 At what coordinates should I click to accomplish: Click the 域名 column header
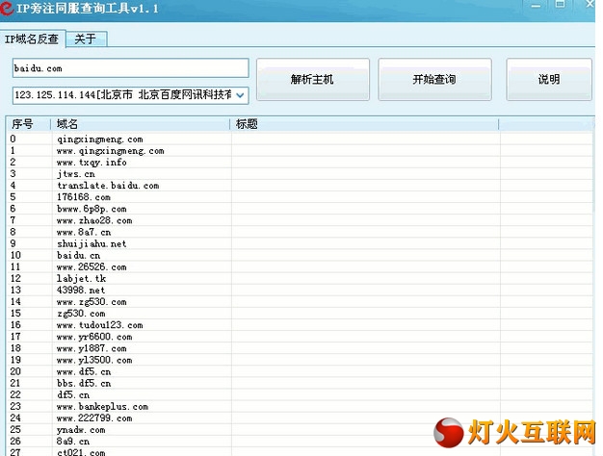point(141,124)
